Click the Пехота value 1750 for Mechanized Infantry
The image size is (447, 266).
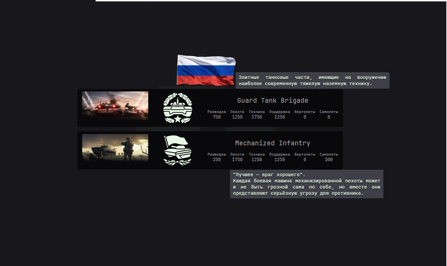pos(237,159)
